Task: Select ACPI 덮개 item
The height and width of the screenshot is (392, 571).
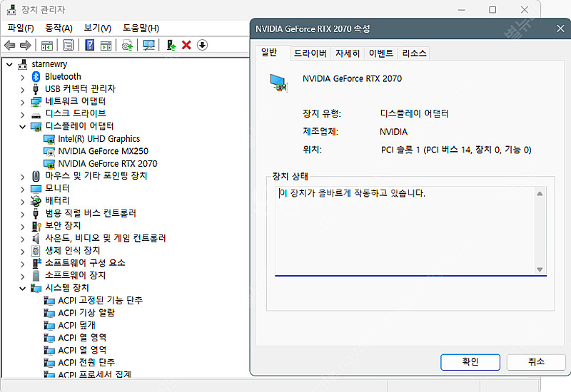Action: [76, 326]
